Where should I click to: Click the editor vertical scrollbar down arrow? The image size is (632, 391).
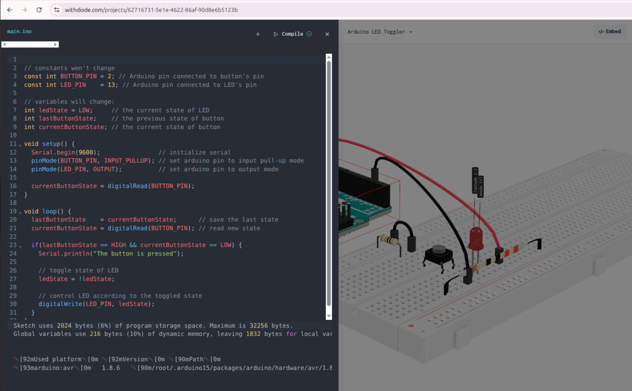click(329, 316)
